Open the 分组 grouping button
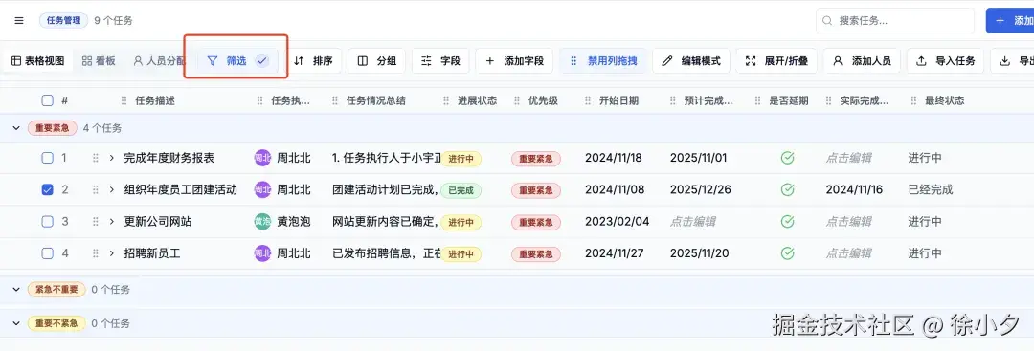Image resolution: width=1034 pixels, height=351 pixels. (x=376, y=60)
